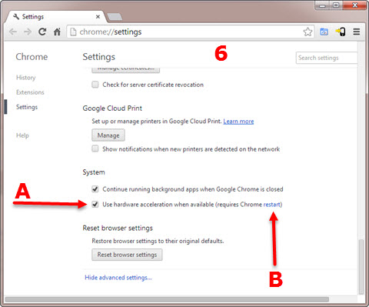Uncheck Continue running background apps
This screenshot has height=307, width=369.
point(95,189)
